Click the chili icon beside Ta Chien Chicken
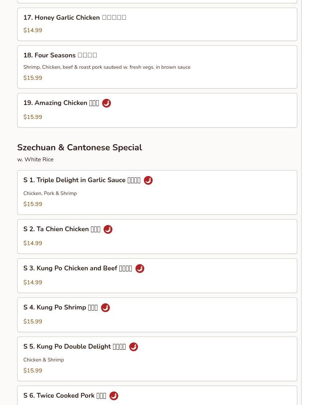The height and width of the screenshot is (405, 309). [108, 229]
